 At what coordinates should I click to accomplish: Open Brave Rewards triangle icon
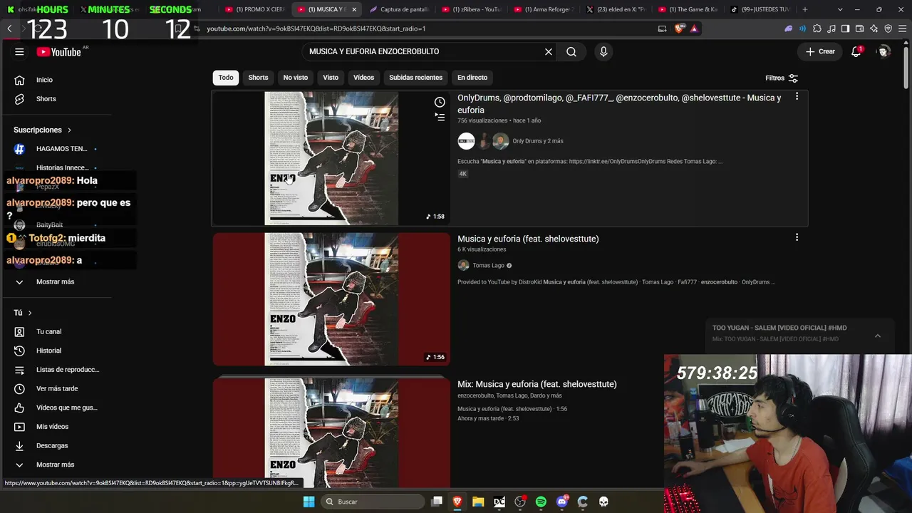694,28
